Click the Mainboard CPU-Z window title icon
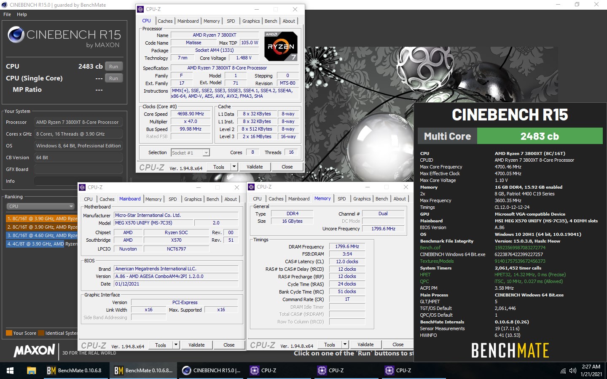Image resolution: width=607 pixels, height=379 pixels. (83, 187)
